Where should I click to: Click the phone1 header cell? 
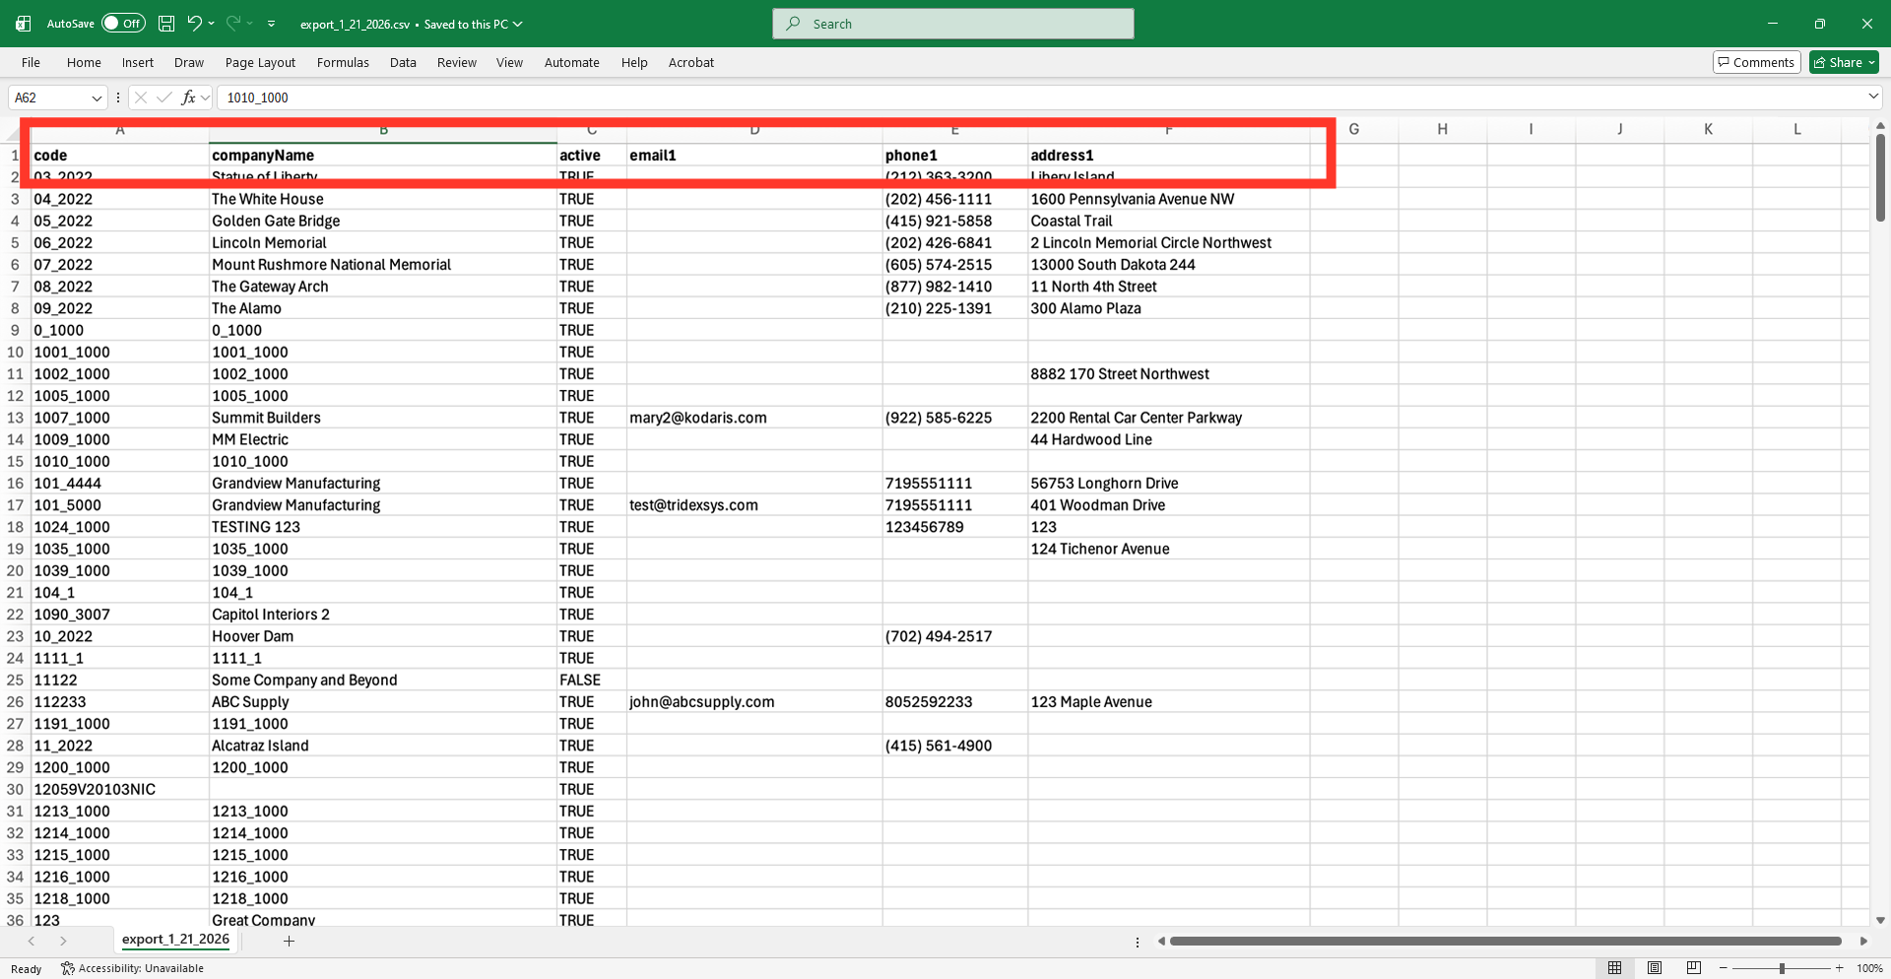[955, 156]
